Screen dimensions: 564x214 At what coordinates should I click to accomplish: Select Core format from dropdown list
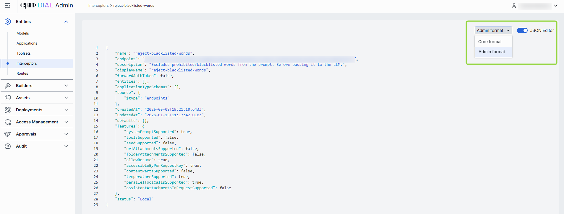click(490, 42)
